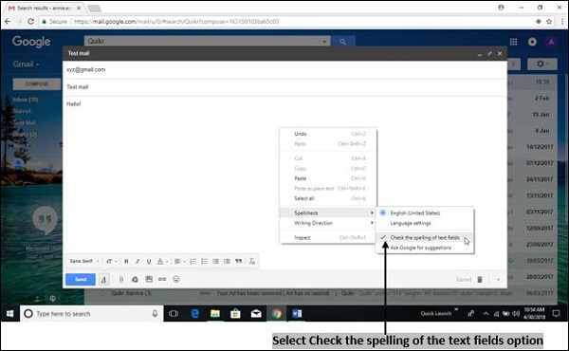Viewport: 569px width, 351px height.
Task: Open Language settings in Spellcheck submenu
Action: coord(411,223)
